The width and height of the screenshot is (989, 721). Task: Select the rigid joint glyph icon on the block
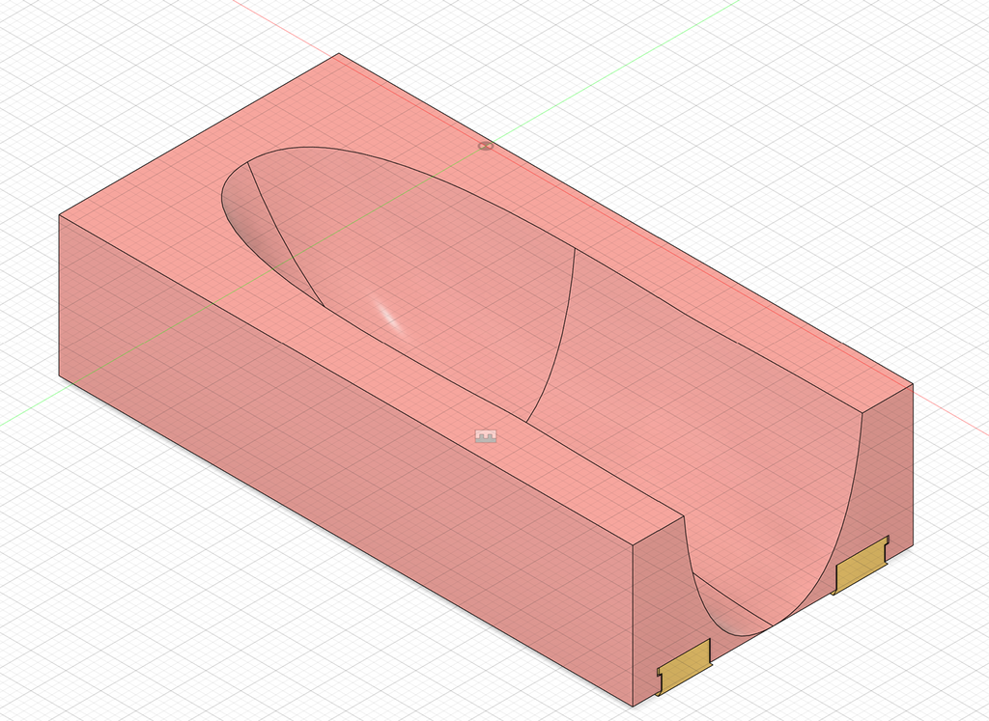[x=486, y=436]
